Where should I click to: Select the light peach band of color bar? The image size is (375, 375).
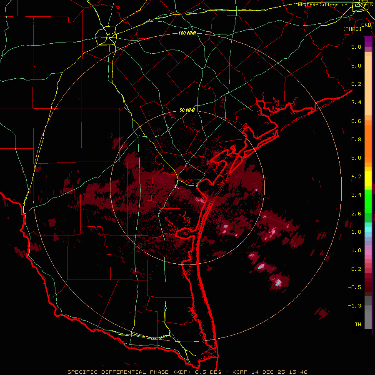click(x=368, y=86)
